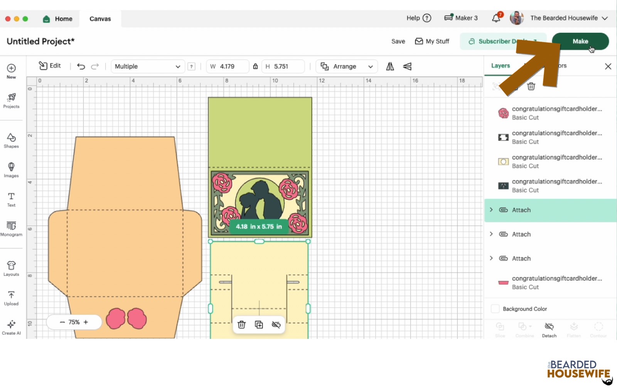The width and height of the screenshot is (617, 392).
Task: Click the Upload icon
Action: click(11, 298)
